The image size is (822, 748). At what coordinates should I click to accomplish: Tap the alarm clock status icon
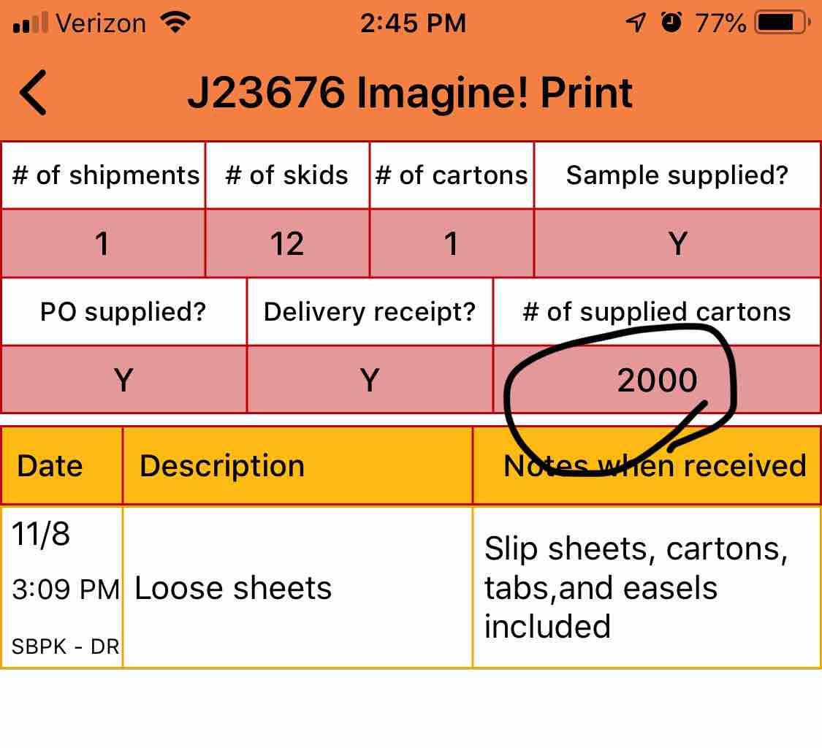pyautogui.click(x=671, y=23)
